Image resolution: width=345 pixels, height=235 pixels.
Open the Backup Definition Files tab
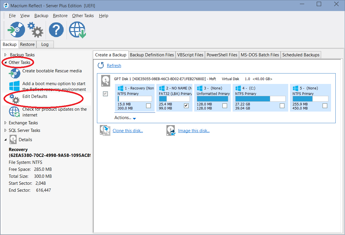click(x=152, y=55)
